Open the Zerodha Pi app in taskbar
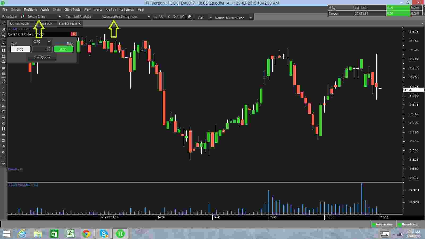Image resolution: width=425 pixels, height=239 pixels. tap(120, 234)
